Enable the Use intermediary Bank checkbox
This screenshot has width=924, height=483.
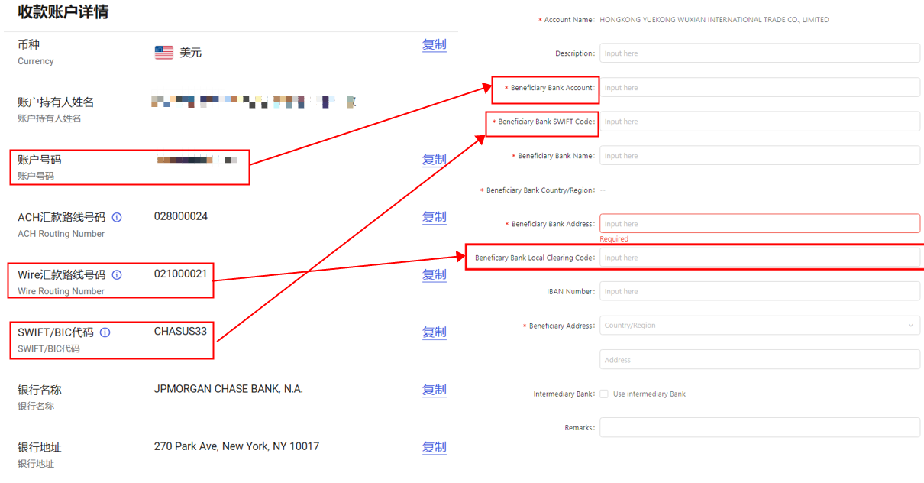click(x=604, y=394)
